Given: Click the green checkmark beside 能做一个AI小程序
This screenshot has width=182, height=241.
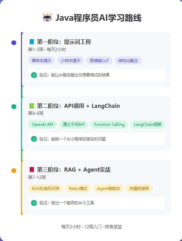Looking at the screenshot, I should 34,139.
